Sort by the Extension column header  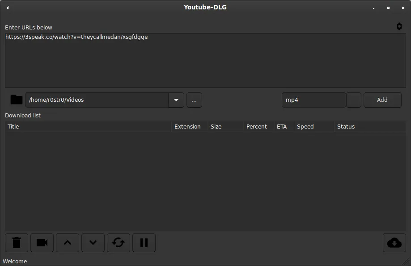[190, 127]
